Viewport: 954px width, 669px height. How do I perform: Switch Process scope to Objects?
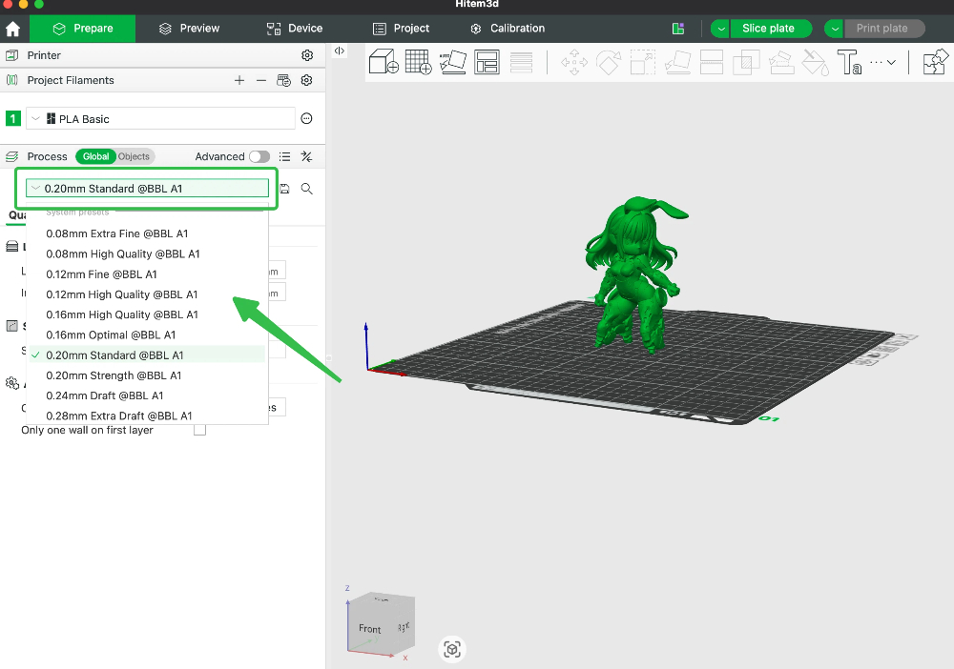135,156
